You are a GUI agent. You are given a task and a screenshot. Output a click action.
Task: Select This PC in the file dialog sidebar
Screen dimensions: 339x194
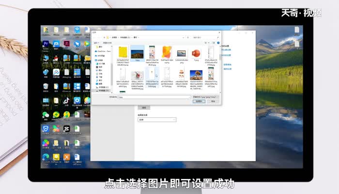pyautogui.click(x=99, y=60)
